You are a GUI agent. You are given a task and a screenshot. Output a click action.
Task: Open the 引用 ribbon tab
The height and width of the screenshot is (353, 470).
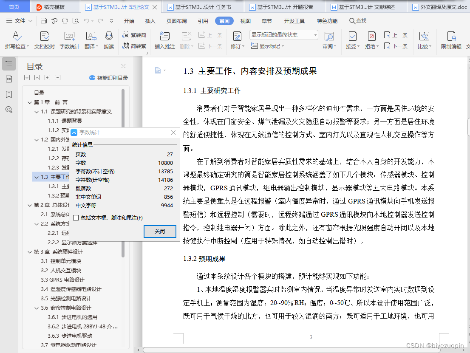click(x=203, y=21)
